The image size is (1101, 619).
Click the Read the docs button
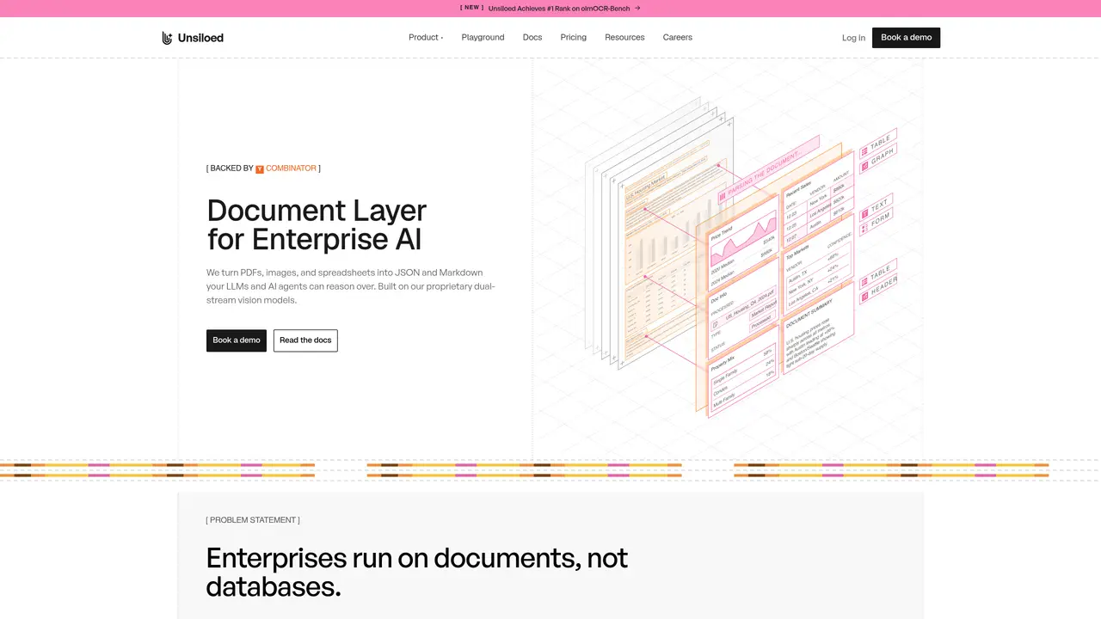[305, 340]
